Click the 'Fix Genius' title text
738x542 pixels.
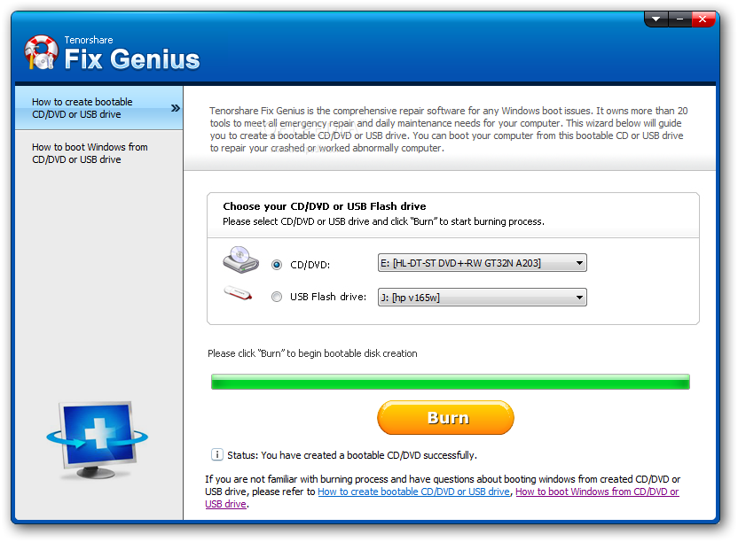(132, 59)
